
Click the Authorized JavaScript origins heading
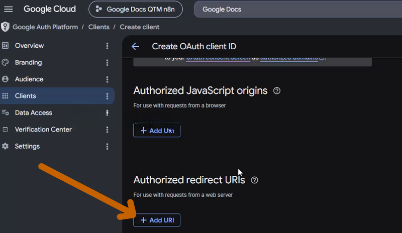point(200,91)
